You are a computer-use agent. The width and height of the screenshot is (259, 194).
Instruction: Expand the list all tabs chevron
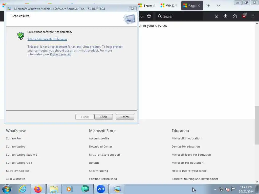[218, 6]
